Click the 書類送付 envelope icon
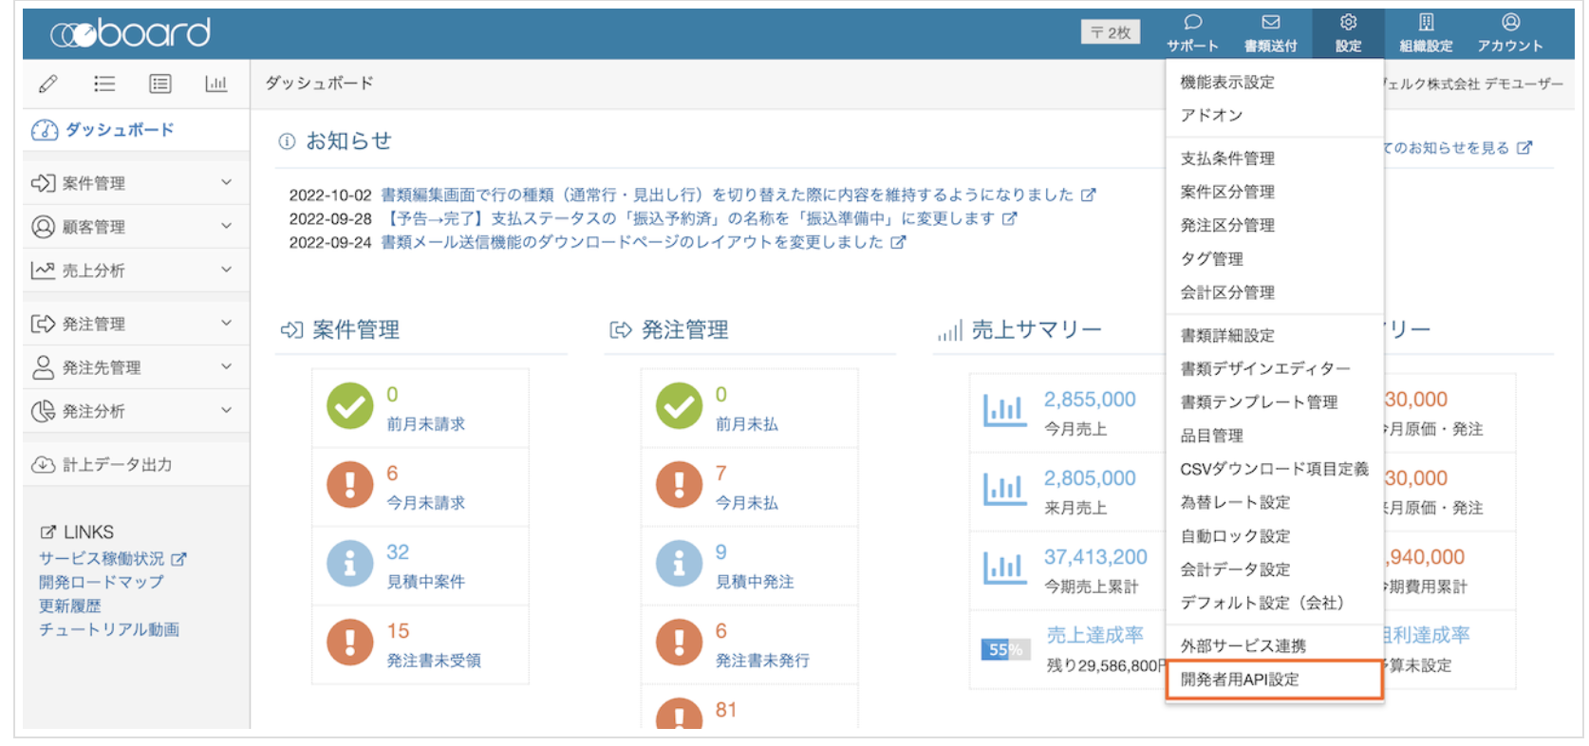This screenshot has height=746, width=1589. 1270,23
